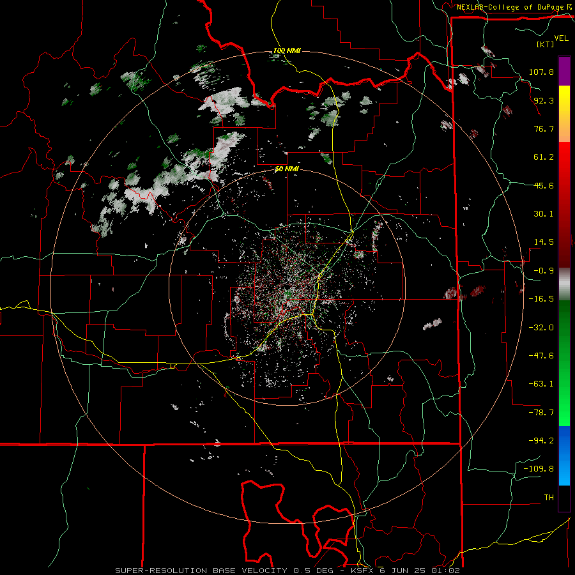The height and width of the screenshot is (575, 575).
Task: Click the 30.1 velocity scale value
Action: [544, 214]
